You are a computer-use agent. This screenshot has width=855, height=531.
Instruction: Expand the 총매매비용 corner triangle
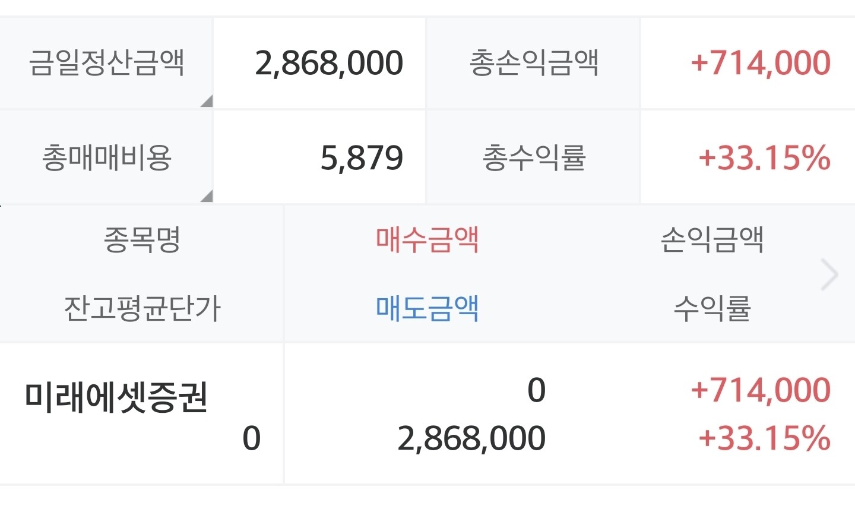tap(206, 196)
